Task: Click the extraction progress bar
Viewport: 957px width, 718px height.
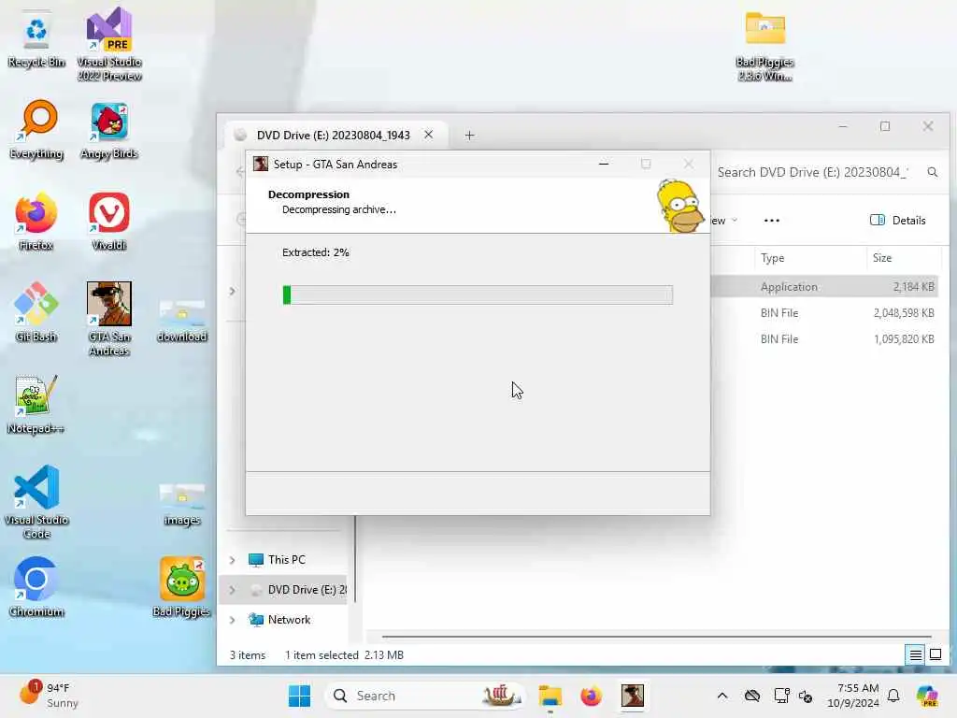Action: pyautogui.click(x=478, y=294)
